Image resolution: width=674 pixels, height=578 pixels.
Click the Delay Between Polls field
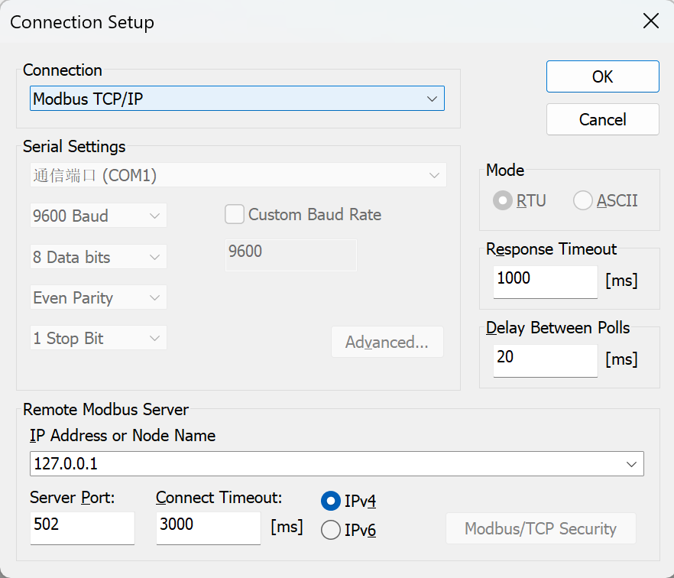tap(545, 360)
